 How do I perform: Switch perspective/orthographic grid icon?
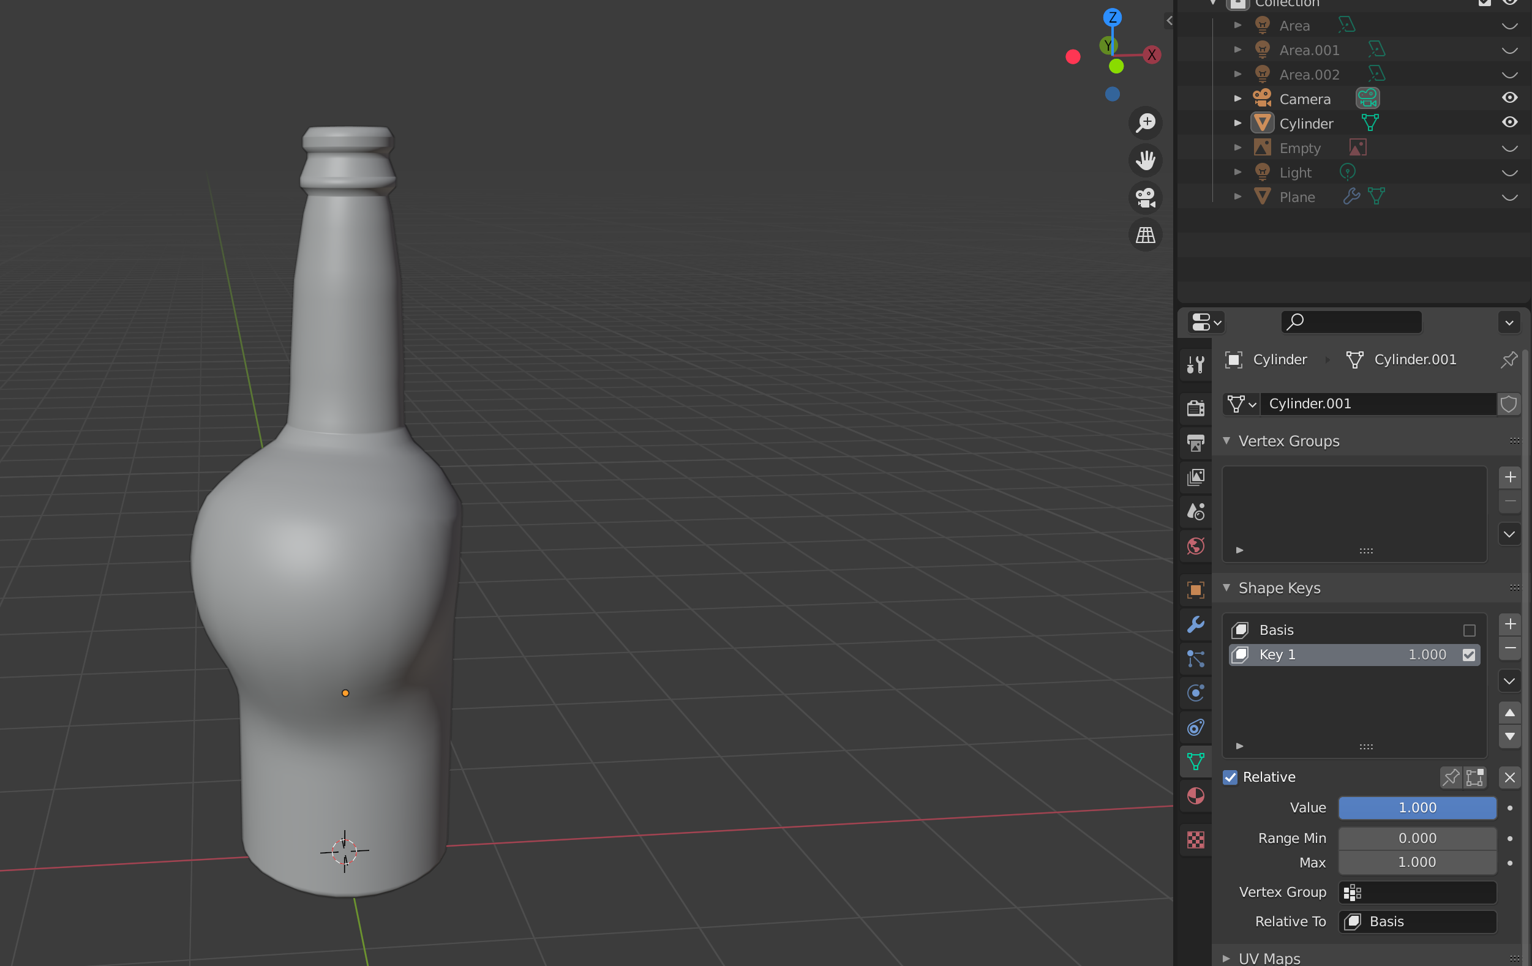pyautogui.click(x=1146, y=235)
